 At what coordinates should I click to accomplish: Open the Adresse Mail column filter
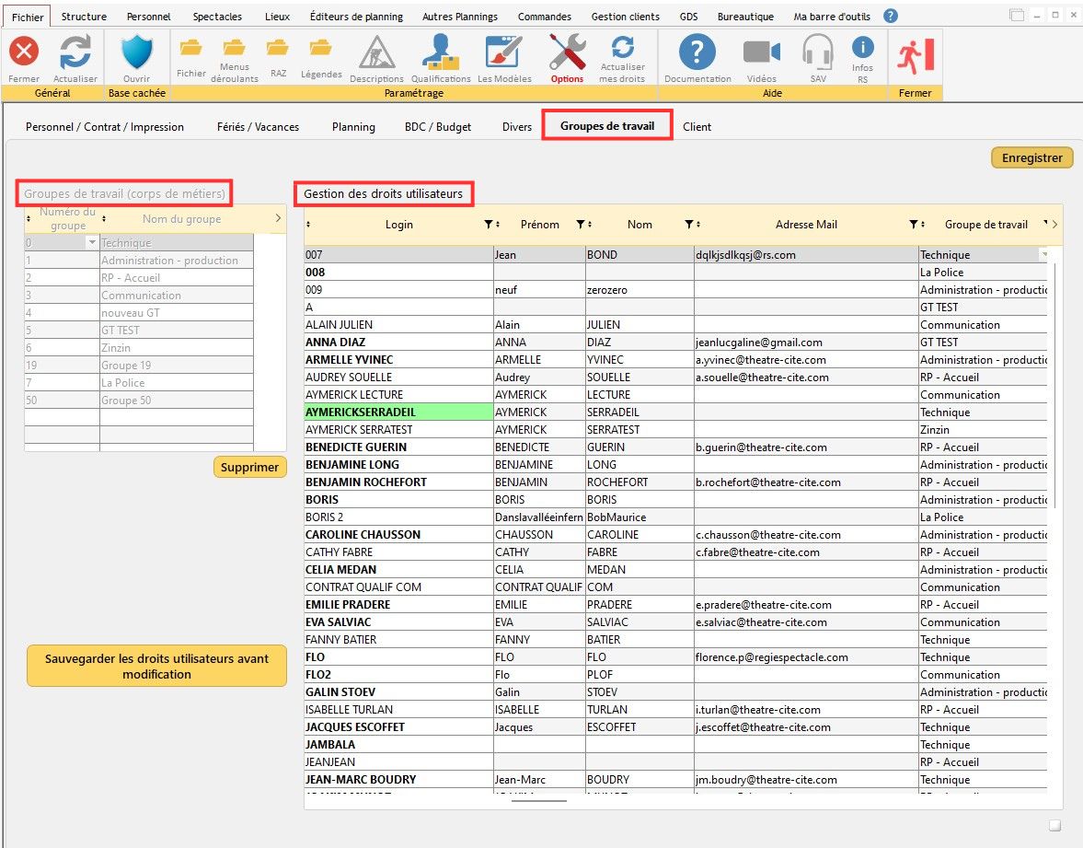point(913,225)
